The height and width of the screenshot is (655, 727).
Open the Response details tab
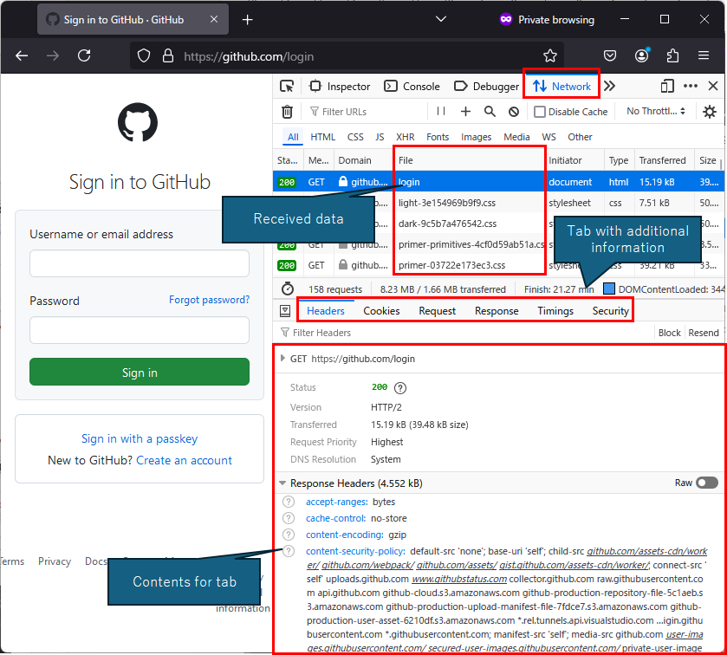[x=497, y=311]
